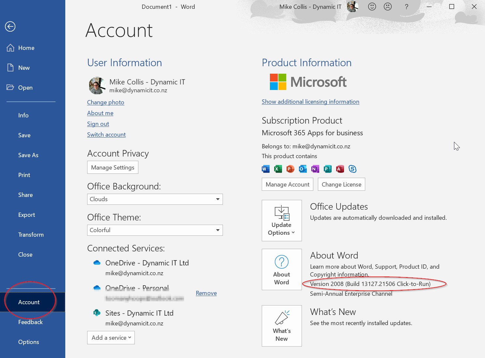485x358 pixels.
Task: Click the smiley face feedback icon
Action: click(372, 7)
